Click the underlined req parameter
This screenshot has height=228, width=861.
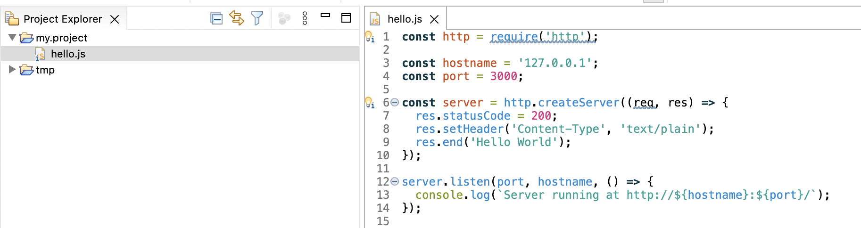[643, 103]
